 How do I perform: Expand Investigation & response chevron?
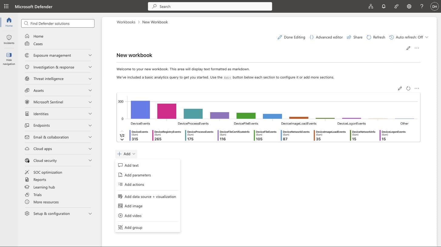coord(90,67)
